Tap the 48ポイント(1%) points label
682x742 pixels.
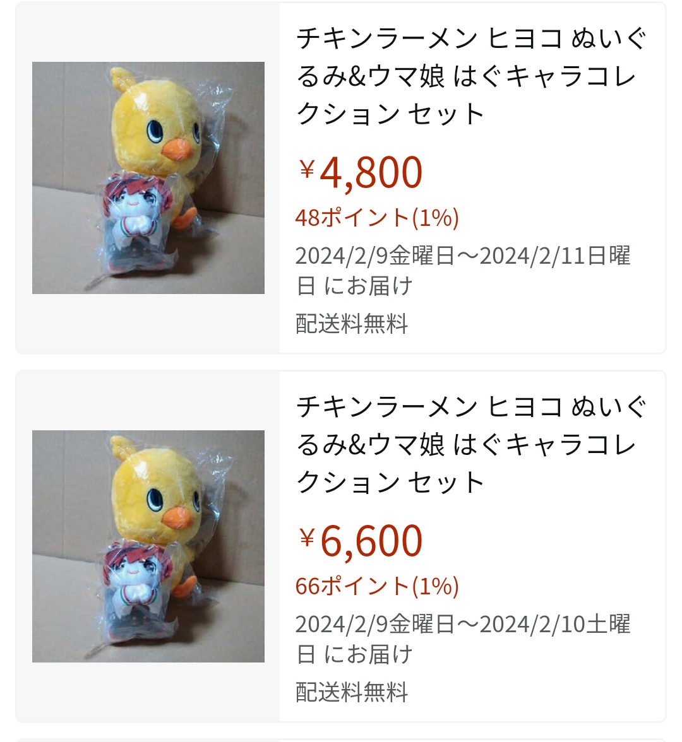pyautogui.click(x=377, y=218)
